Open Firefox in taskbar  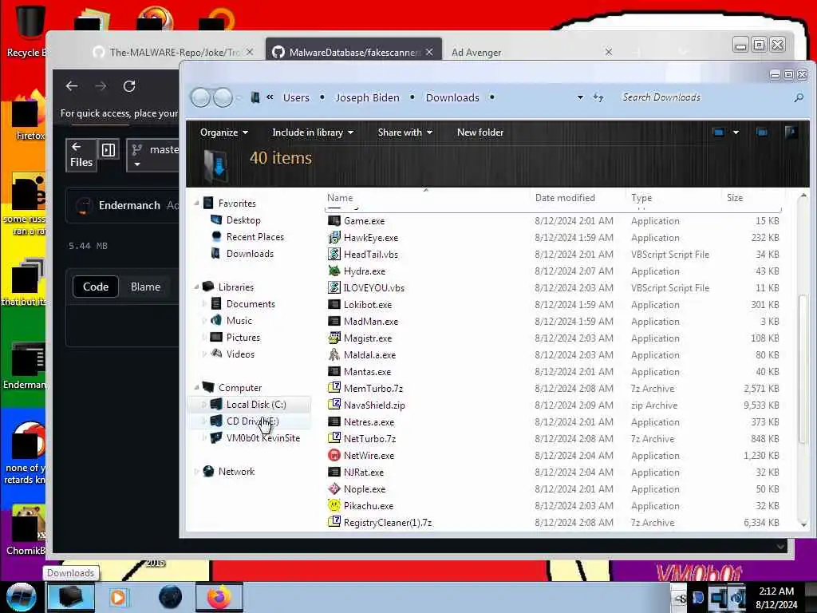[x=219, y=597]
